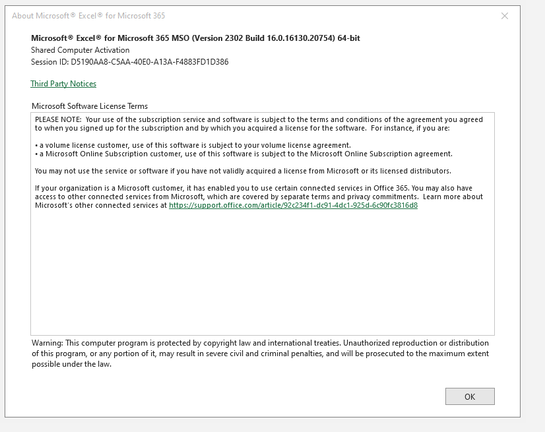545x432 pixels.
Task: Click the Excel version and build heading
Action: tap(195, 38)
